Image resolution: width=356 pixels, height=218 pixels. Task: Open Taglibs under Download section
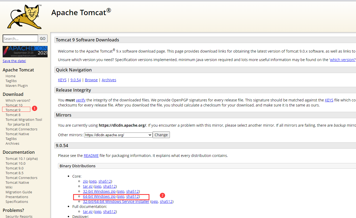11,139
